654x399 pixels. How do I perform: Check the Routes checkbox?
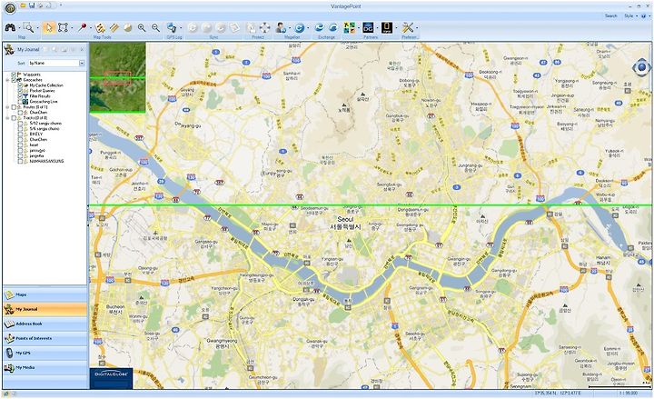coord(14,107)
